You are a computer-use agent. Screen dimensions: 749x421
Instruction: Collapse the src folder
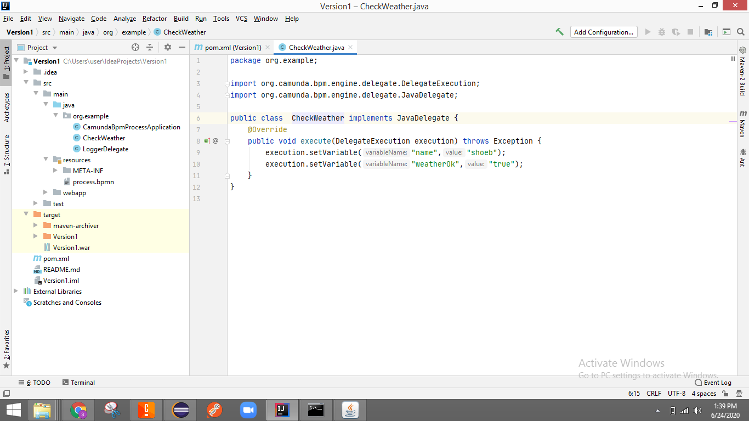click(x=26, y=83)
